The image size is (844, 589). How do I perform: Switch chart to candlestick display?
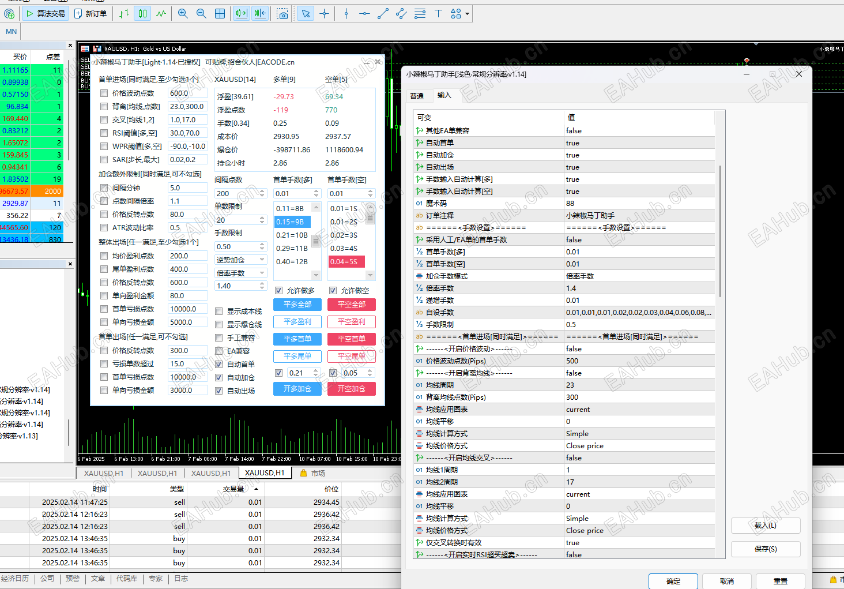142,13
